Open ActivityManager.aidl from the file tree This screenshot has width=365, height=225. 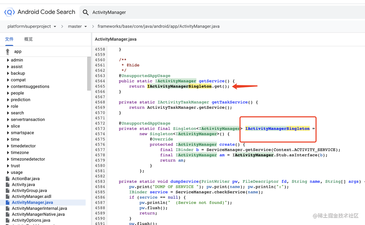click(32, 196)
